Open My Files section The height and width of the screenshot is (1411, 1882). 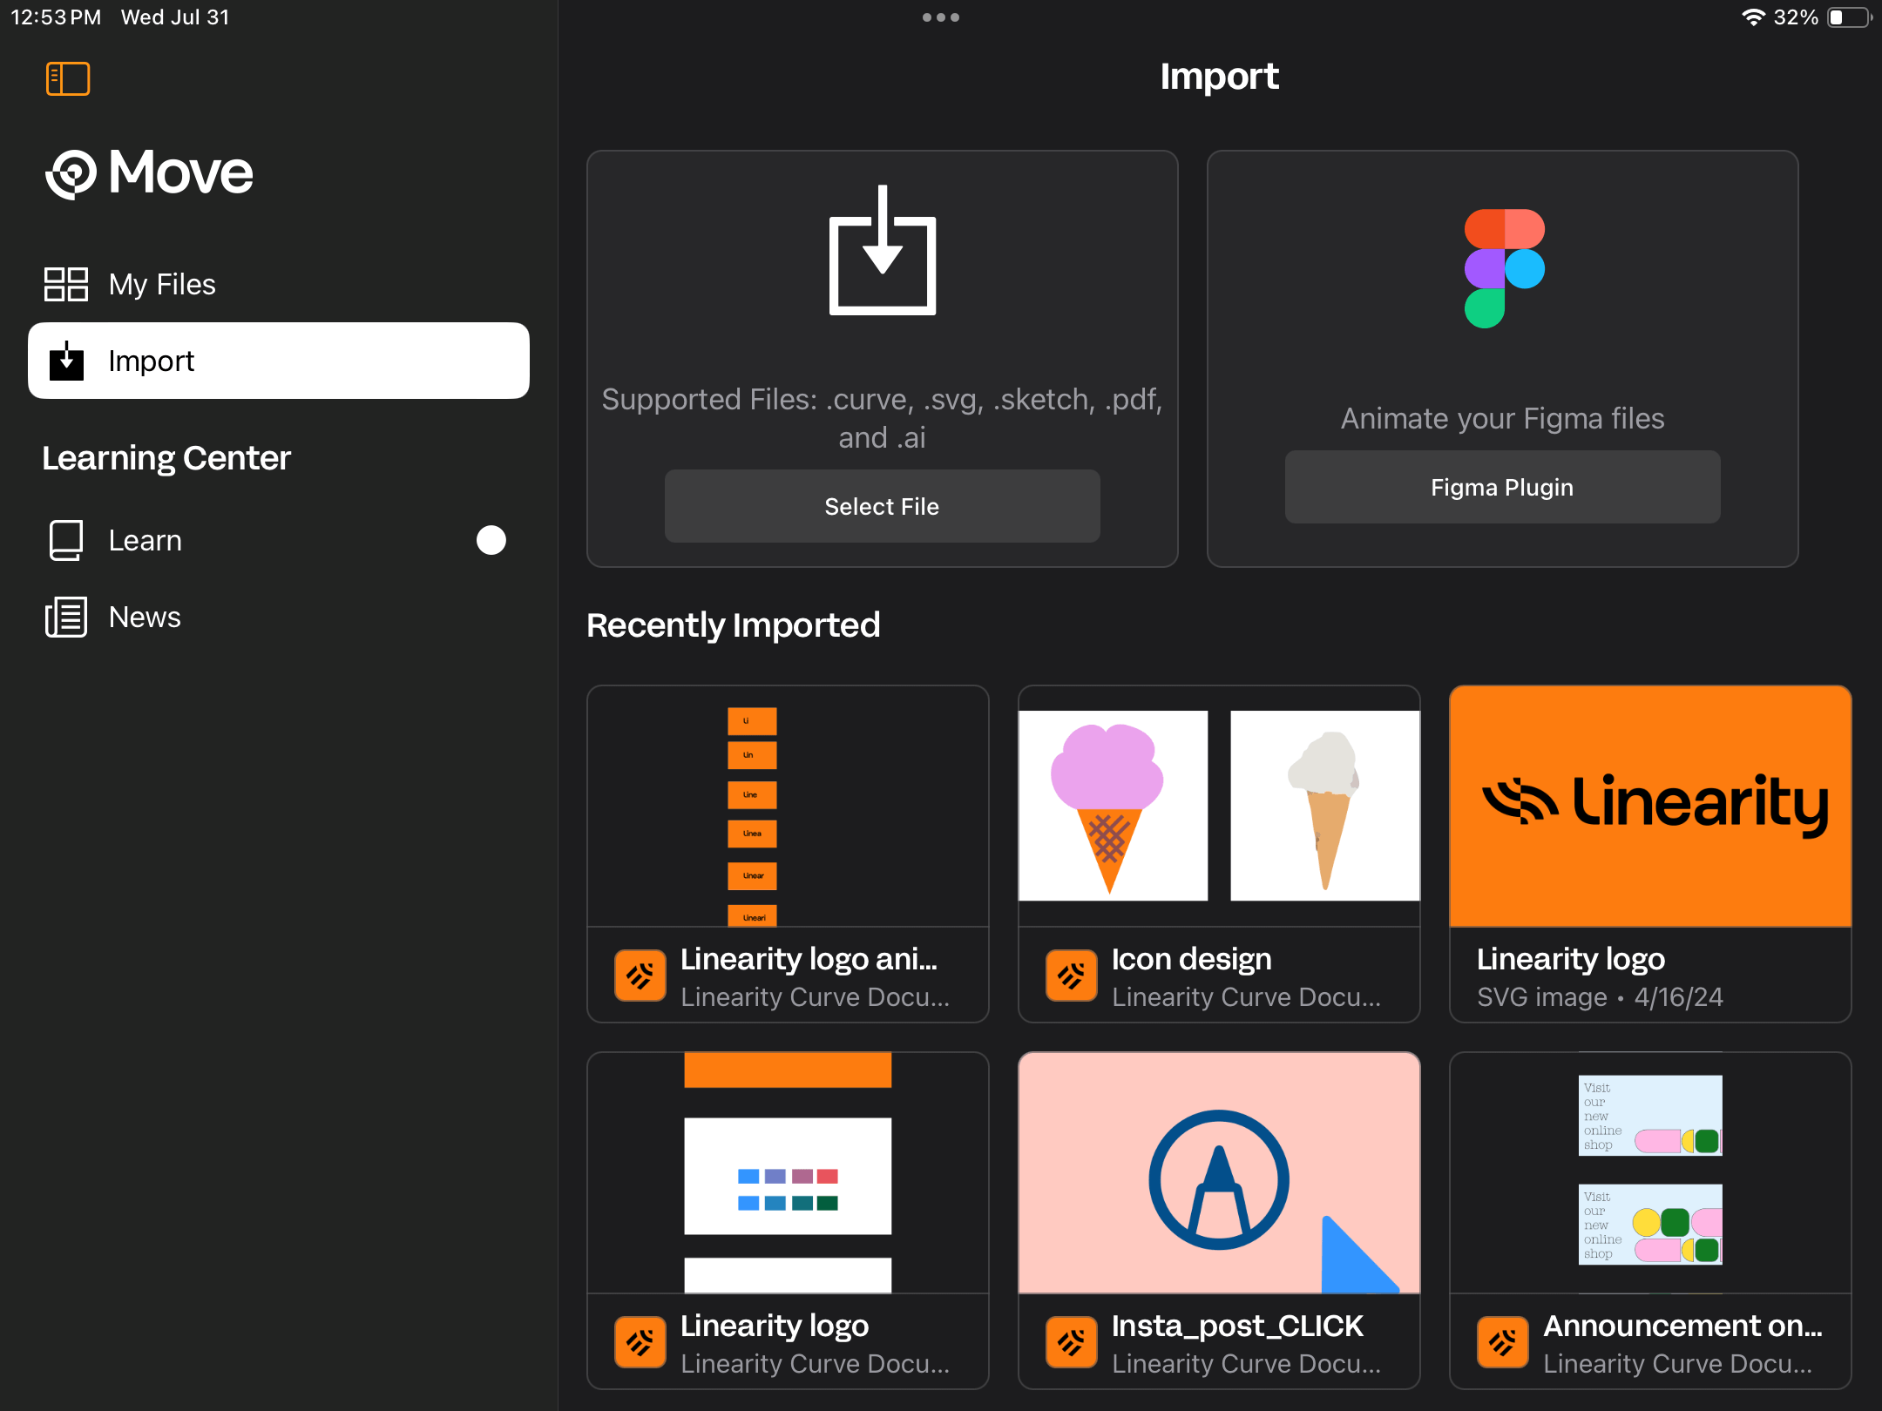coord(279,284)
